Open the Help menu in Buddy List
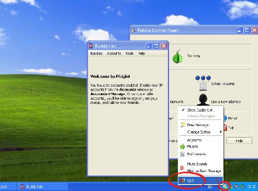Image resolution: width=258 pixels, height=191 pixels. 141,53
